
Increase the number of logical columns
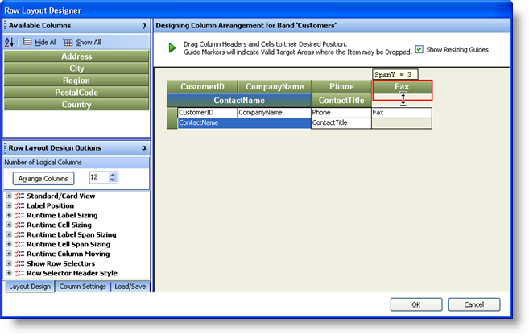pos(113,175)
